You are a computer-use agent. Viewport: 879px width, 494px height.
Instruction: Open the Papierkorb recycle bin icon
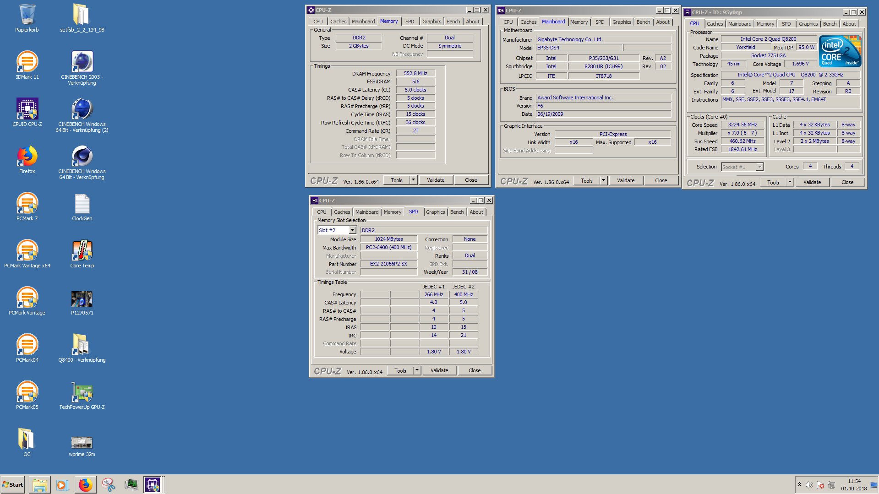(27, 19)
